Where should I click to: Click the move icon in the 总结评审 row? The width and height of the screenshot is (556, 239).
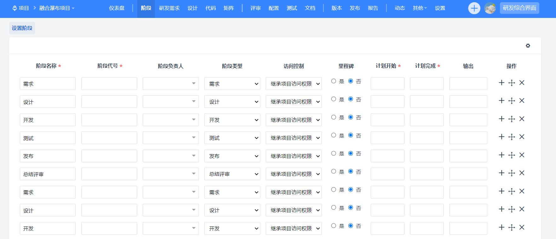click(x=512, y=173)
